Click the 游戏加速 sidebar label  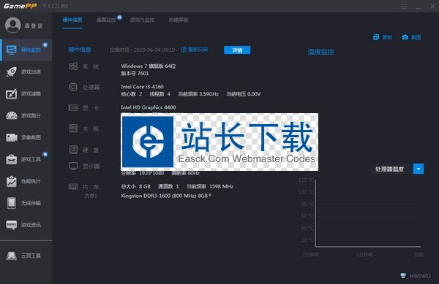click(31, 72)
